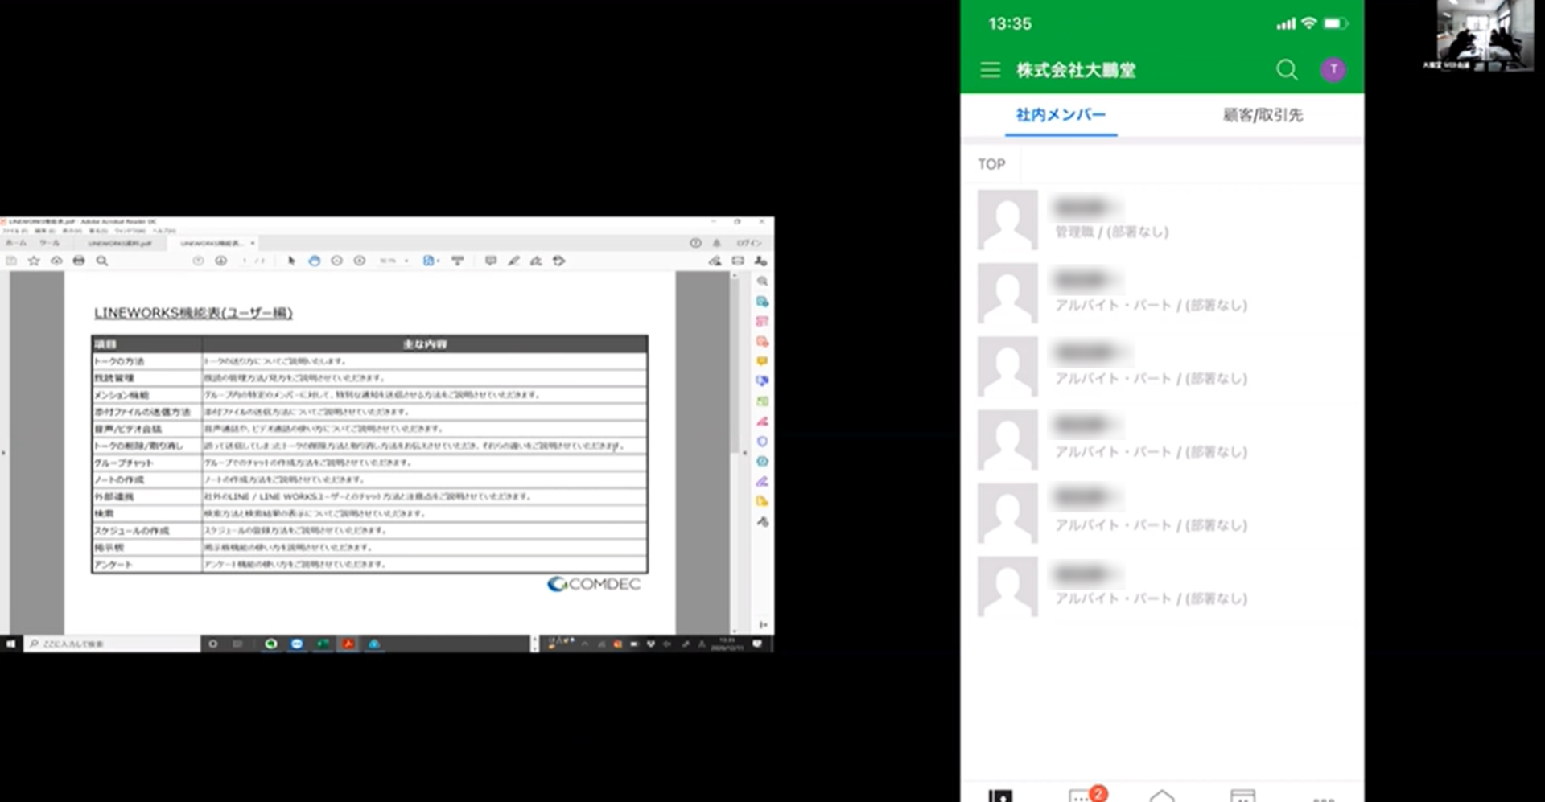Select the Hand pan tool

click(x=314, y=261)
